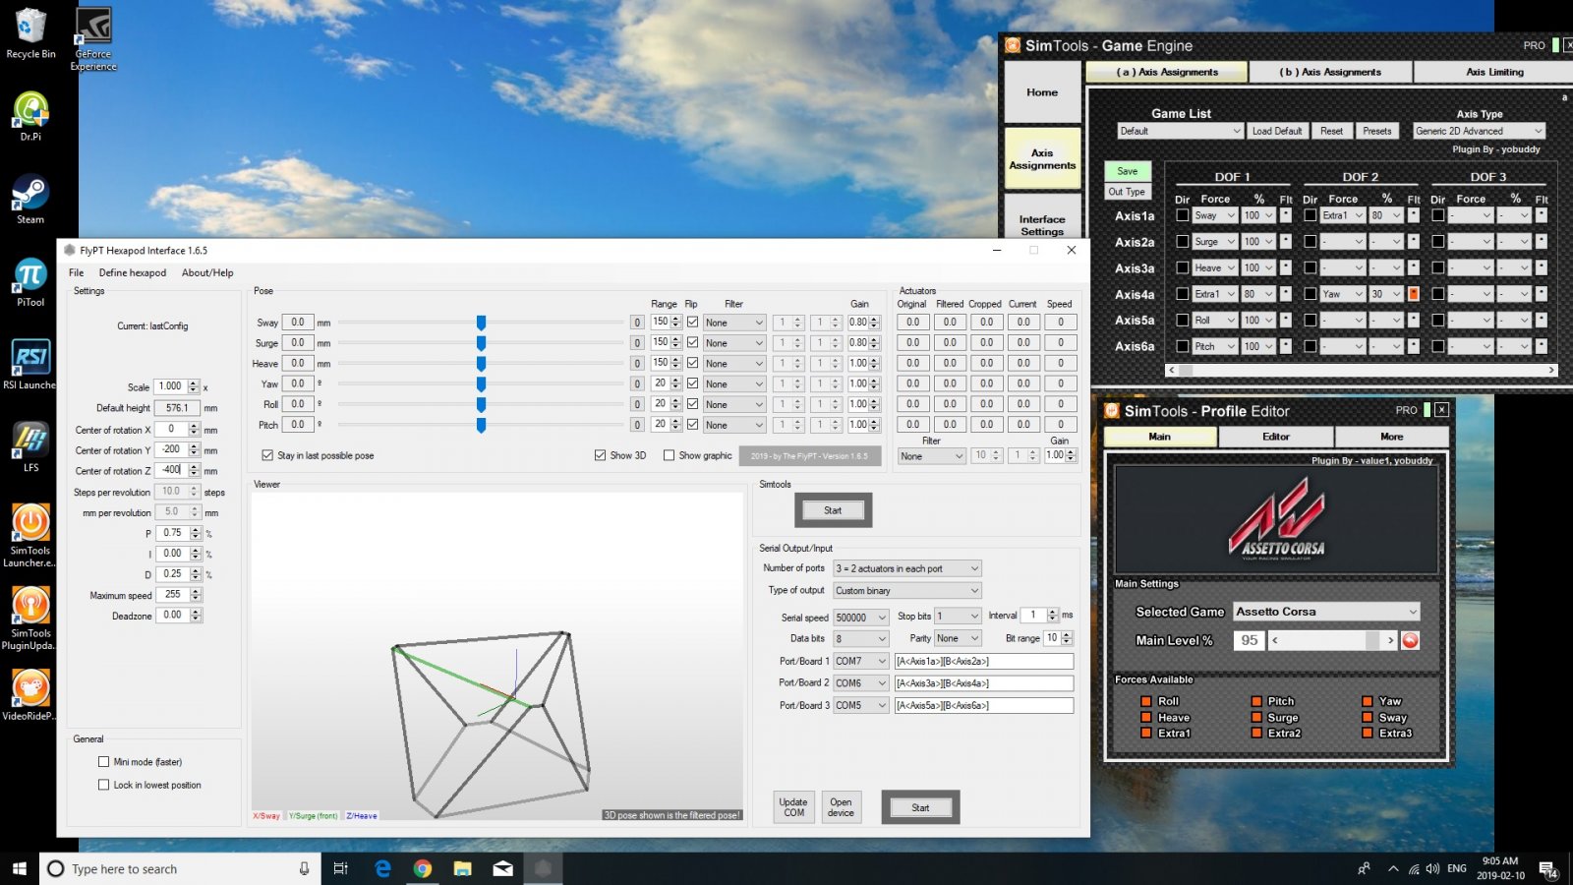
Task: Open the Selected Game dropdown showing Assetto Corsa
Action: pyautogui.click(x=1326, y=612)
